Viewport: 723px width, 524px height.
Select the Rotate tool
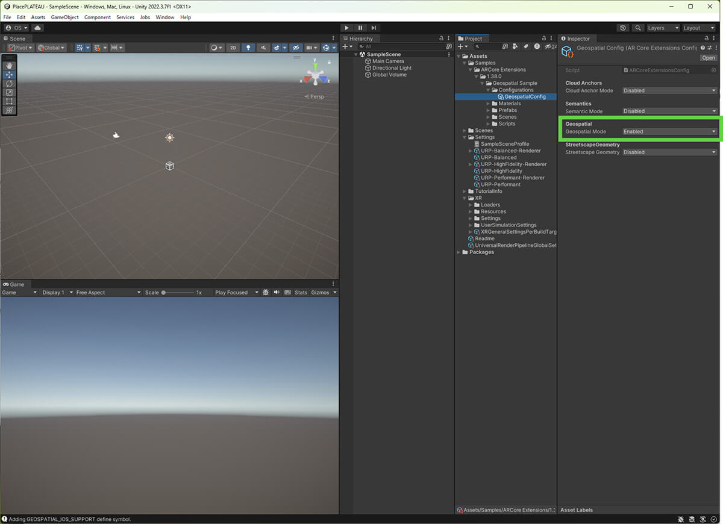pos(9,84)
